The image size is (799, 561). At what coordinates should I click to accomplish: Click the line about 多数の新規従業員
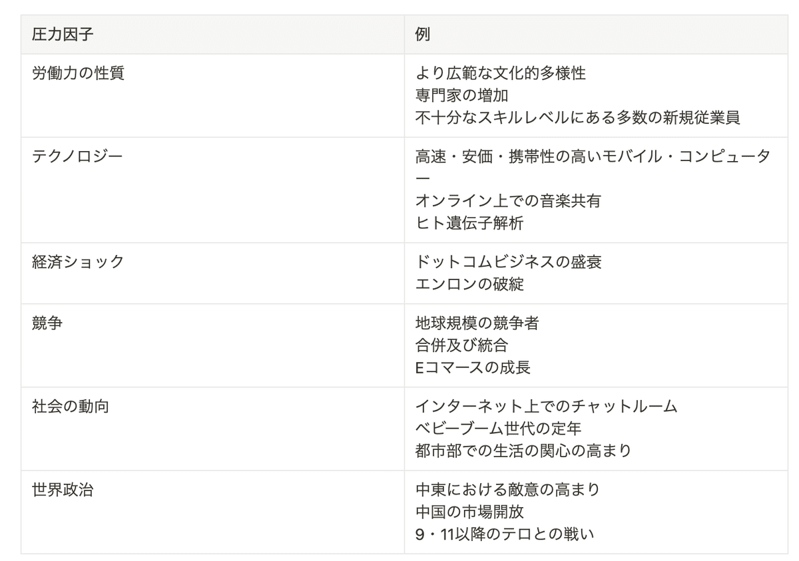point(577,118)
